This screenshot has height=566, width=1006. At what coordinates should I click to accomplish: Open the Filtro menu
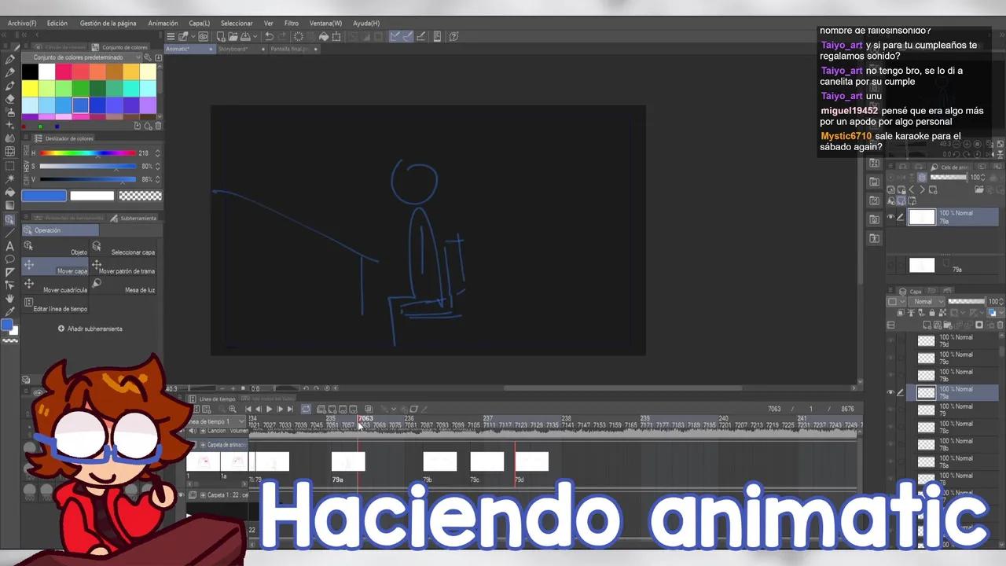pyautogui.click(x=292, y=24)
